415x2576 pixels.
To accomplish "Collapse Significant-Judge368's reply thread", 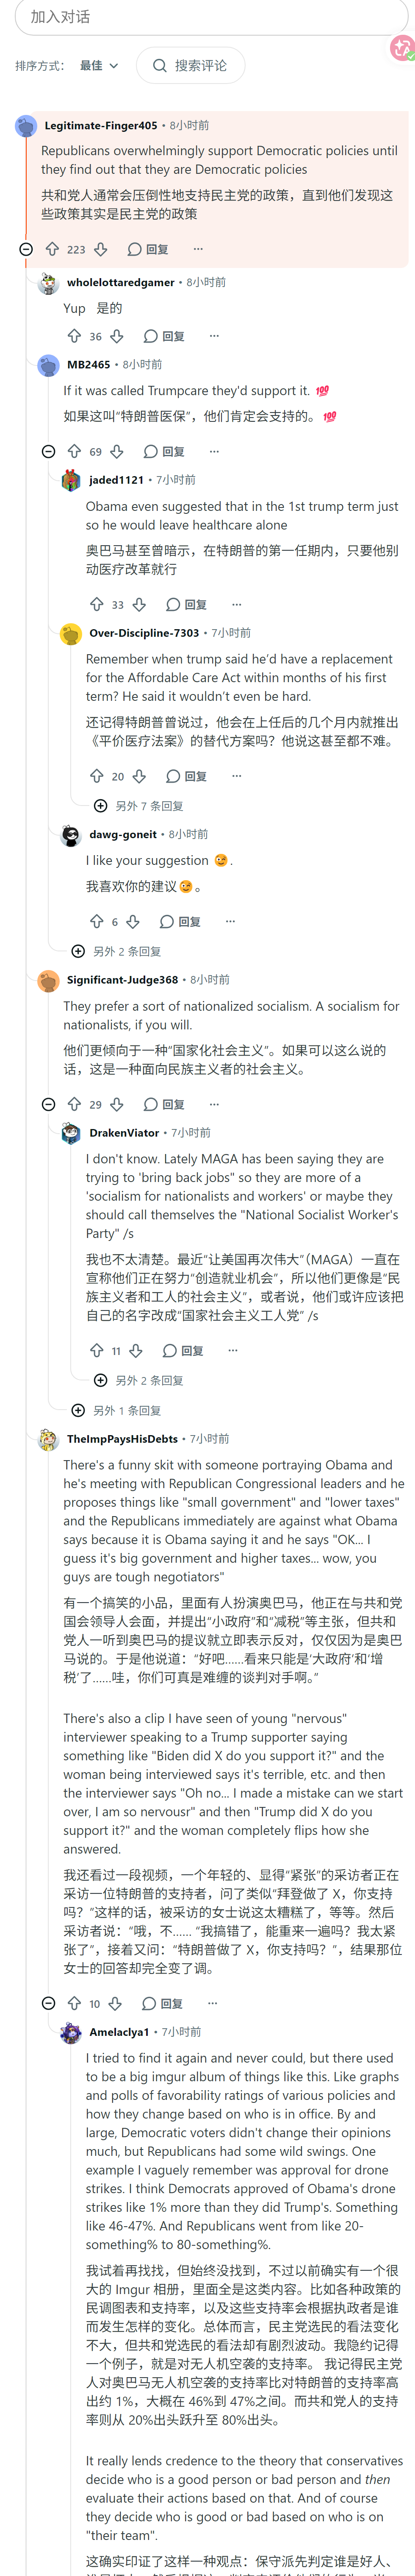I will [x=48, y=1104].
